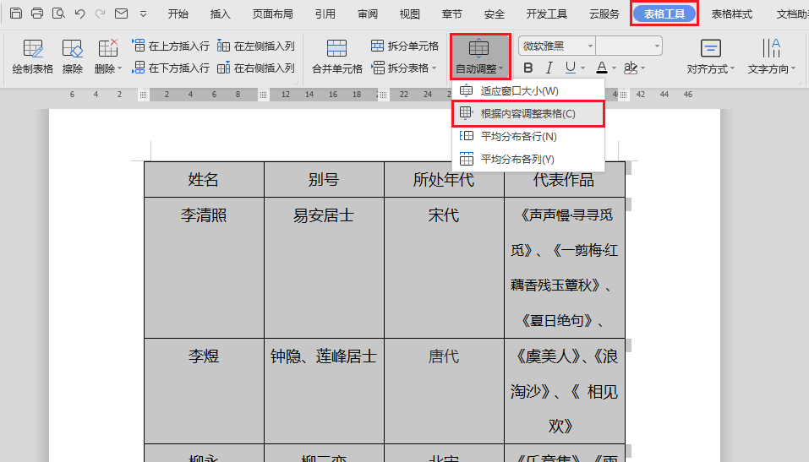809x462 pixels.
Task: Click the 姓名 header cell
Action: pos(204,179)
